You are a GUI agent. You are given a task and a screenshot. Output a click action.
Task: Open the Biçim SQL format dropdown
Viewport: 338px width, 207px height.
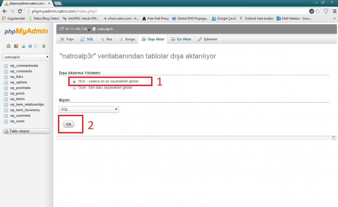pyautogui.click(x=89, y=109)
